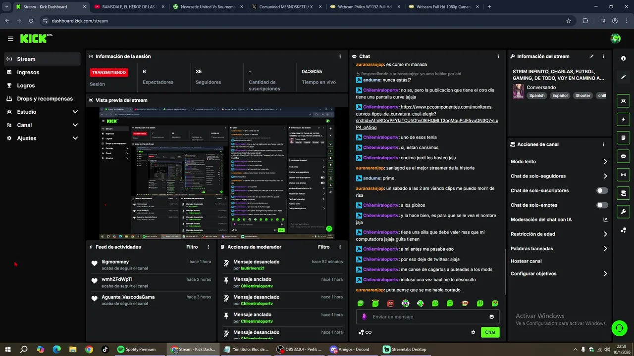Insert the red angry emote
The height and width of the screenshot is (356, 634).
pos(390,303)
